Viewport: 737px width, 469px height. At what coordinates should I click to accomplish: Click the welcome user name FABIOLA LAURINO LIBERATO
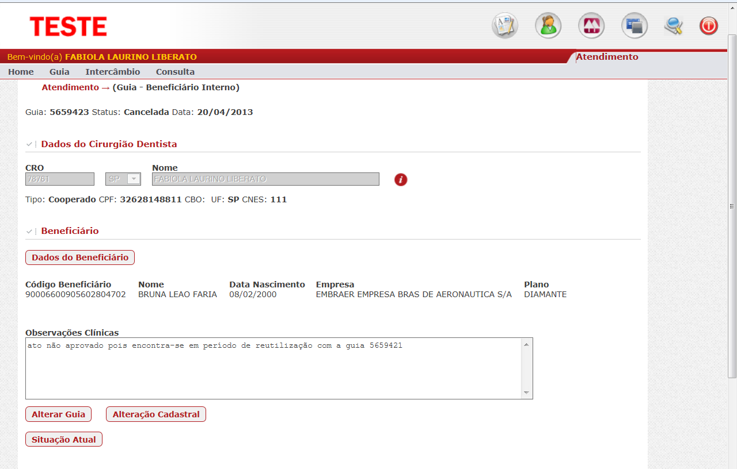click(x=131, y=57)
